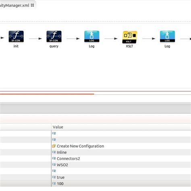191x191 pixels.
Task: Click the second Log mediator after XSLT
Action: tap(167, 37)
